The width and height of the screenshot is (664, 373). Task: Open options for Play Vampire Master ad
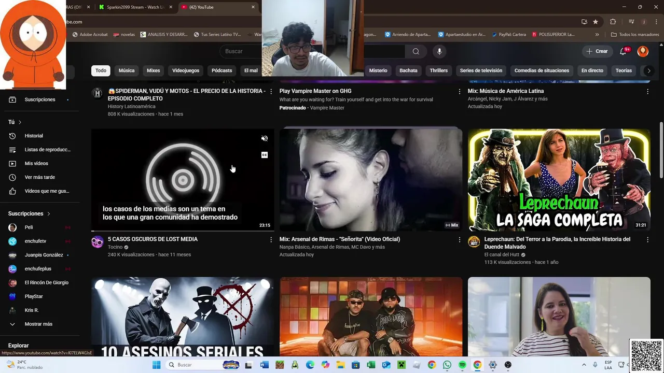click(x=459, y=92)
